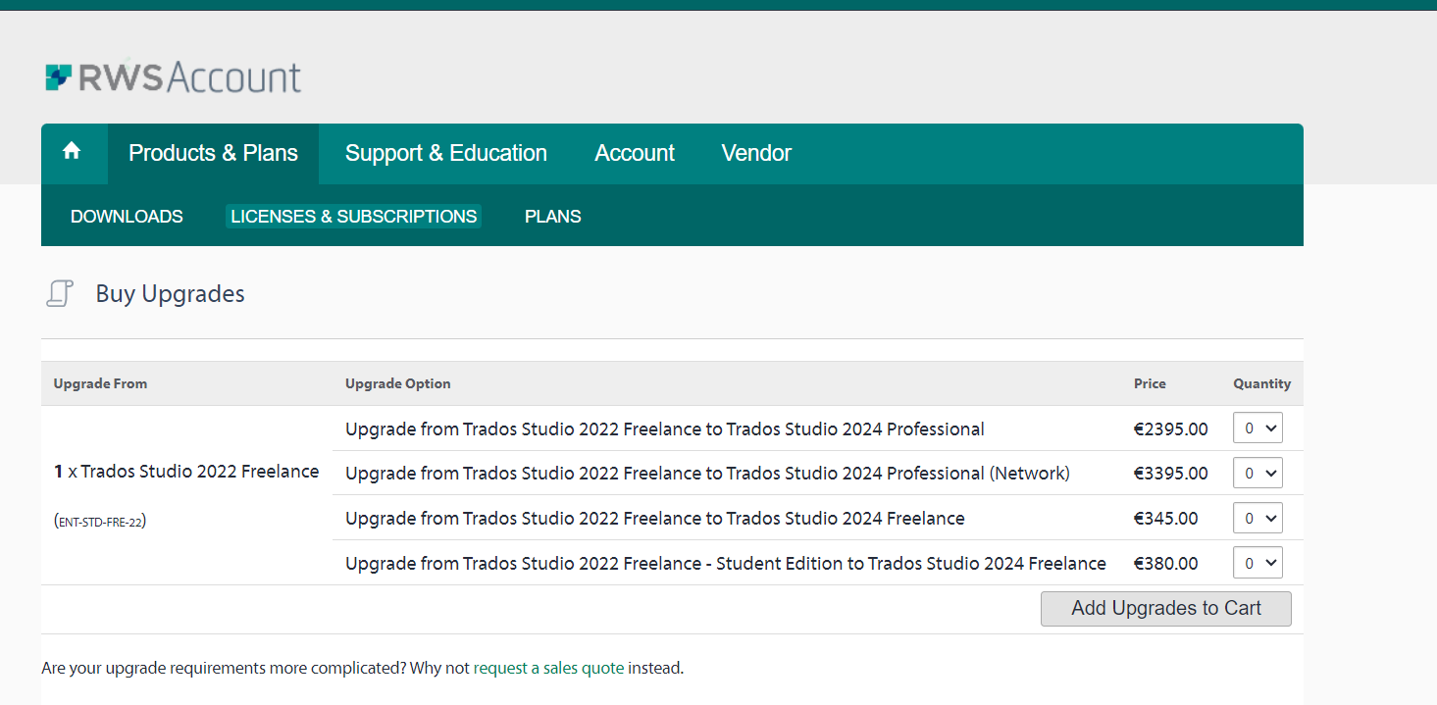The height and width of the screenshot is (705, 1437).
Task: Click upgrade to Trados Studio 2024 Freelance text
Action: coord(655,519)
